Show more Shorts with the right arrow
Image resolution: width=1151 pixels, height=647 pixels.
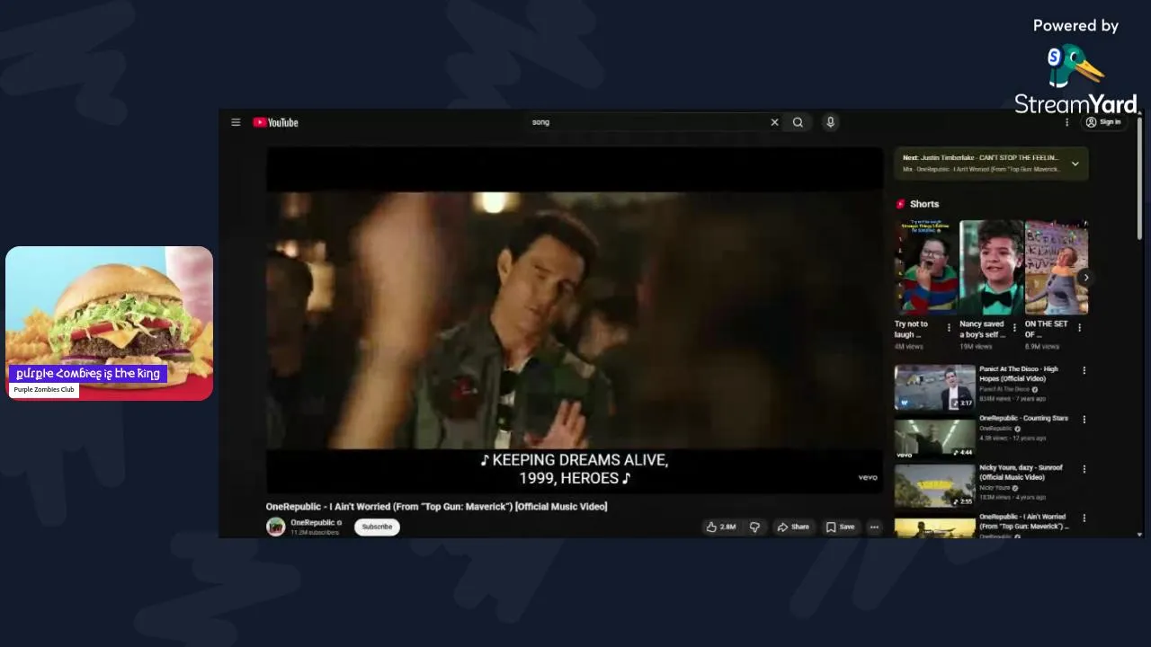1085,278
